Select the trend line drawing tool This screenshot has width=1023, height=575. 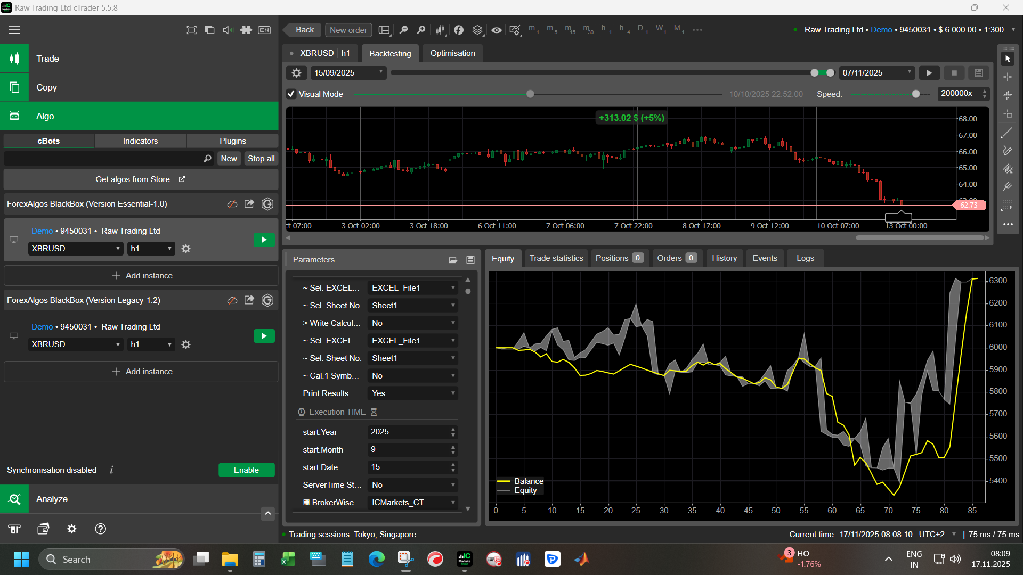pos(1007,133)
